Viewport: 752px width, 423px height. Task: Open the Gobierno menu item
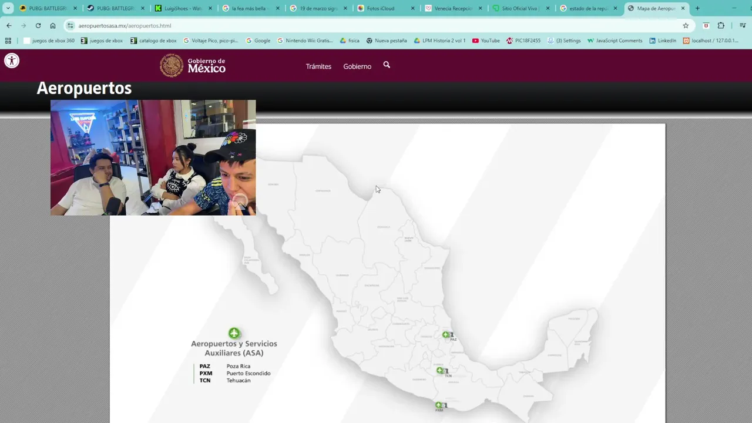tap(357, 66)
